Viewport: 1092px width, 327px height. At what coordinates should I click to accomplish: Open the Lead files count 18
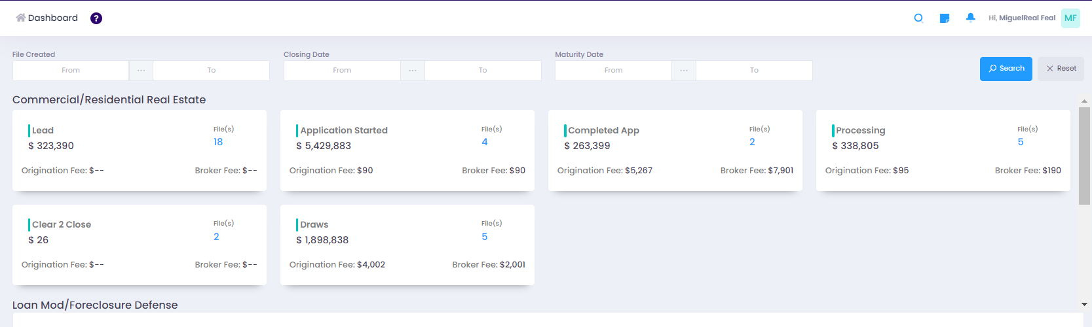pos(218,142)
